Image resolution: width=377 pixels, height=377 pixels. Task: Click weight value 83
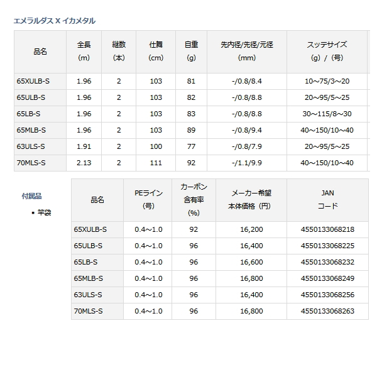coord(191,114)
